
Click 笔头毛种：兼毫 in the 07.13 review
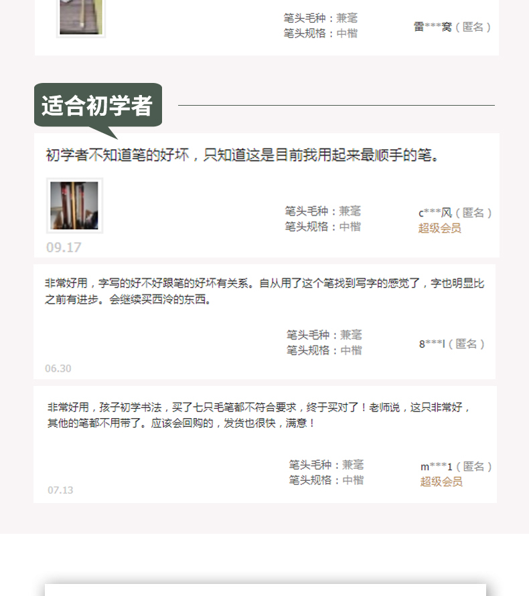coord(326,464)
